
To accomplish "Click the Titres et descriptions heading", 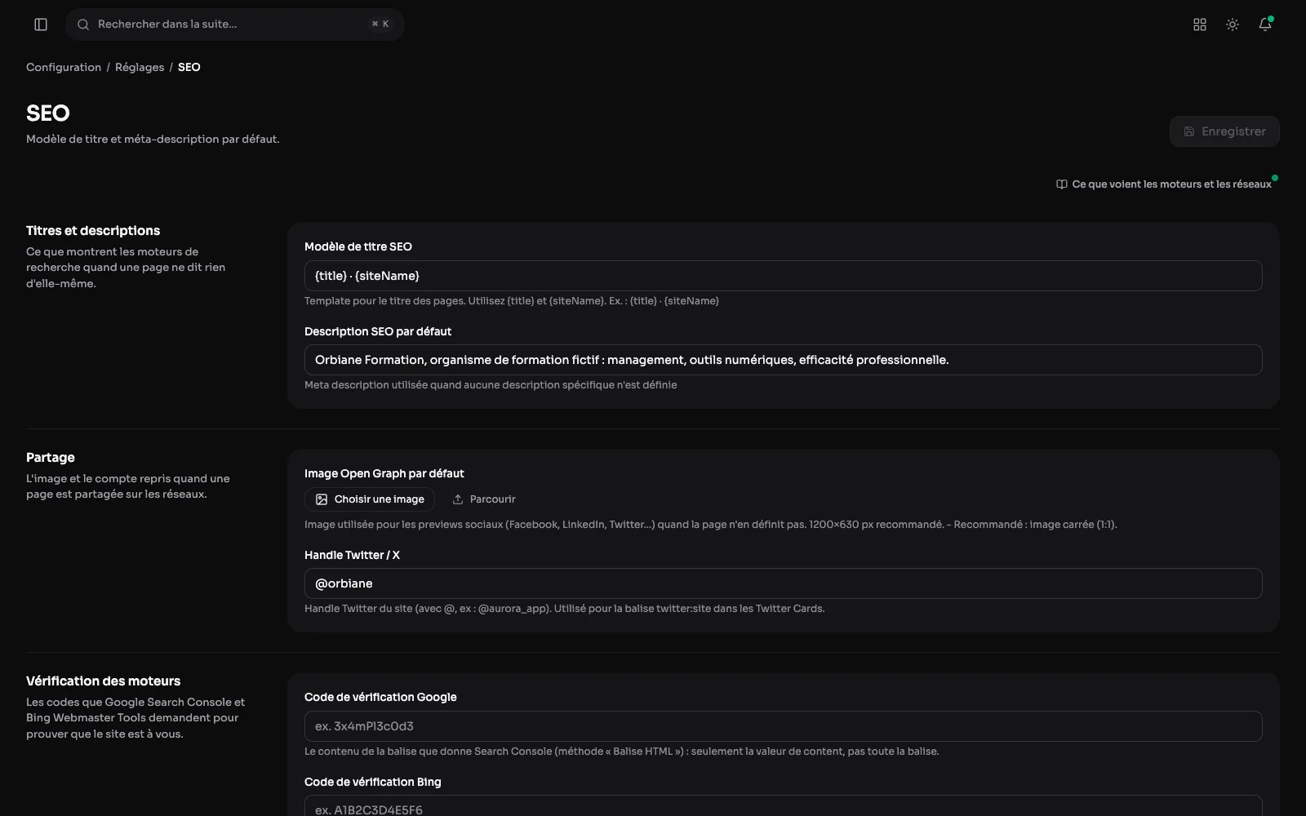I will click(x=93, y=231).
